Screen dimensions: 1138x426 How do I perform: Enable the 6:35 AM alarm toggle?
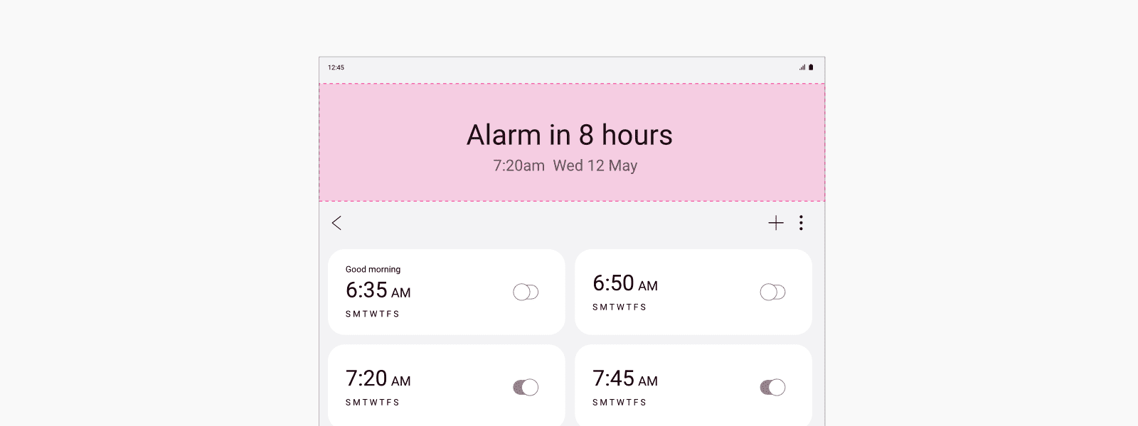pyautogui.click(x=526, y=292)
